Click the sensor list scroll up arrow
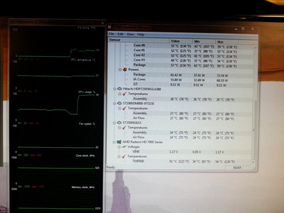The image size is (284, 213). [x=255, y=48]
